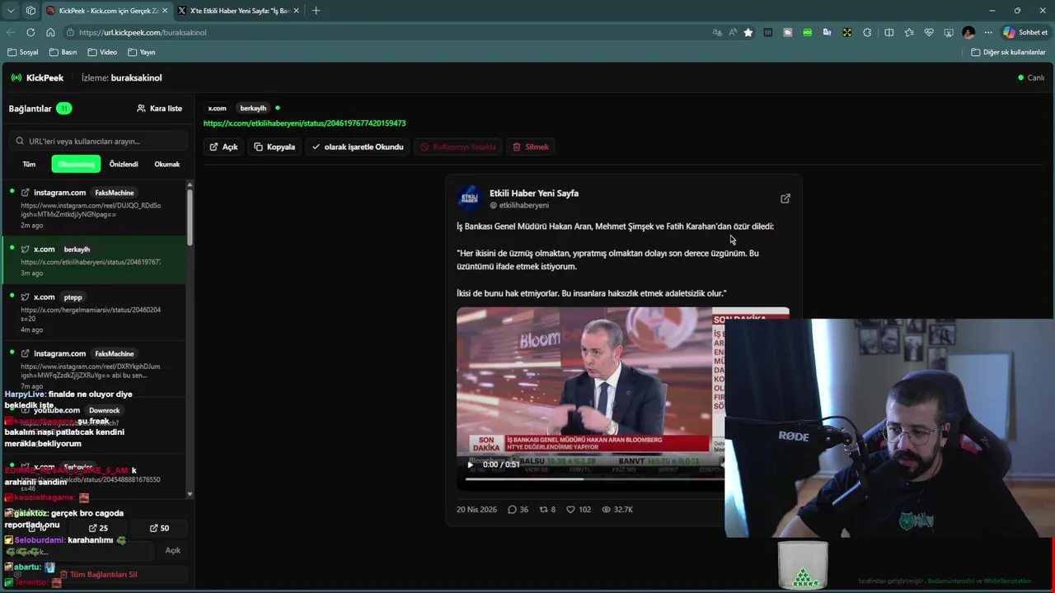The height and width of the screenshot is (593, 1055).
Task: Open a new browser tab
Action: 316,11
